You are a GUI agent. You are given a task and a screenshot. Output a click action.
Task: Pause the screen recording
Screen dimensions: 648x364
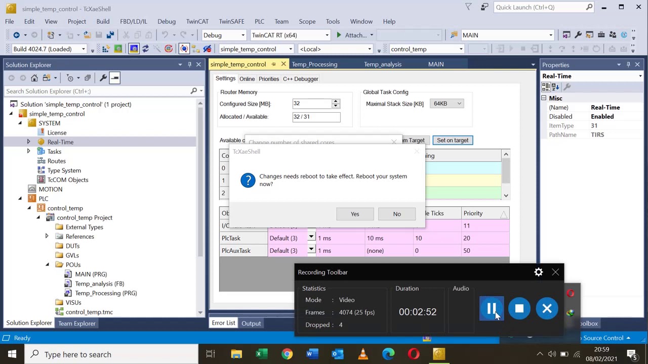pyautogui.click(x=492, y=309)
